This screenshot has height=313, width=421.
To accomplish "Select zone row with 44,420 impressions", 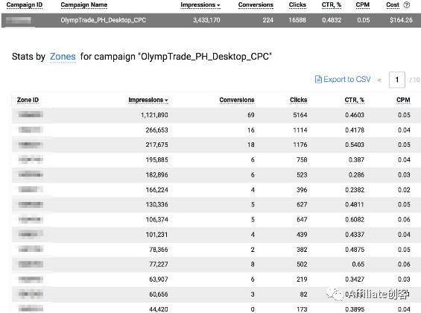I will [216, 309].
